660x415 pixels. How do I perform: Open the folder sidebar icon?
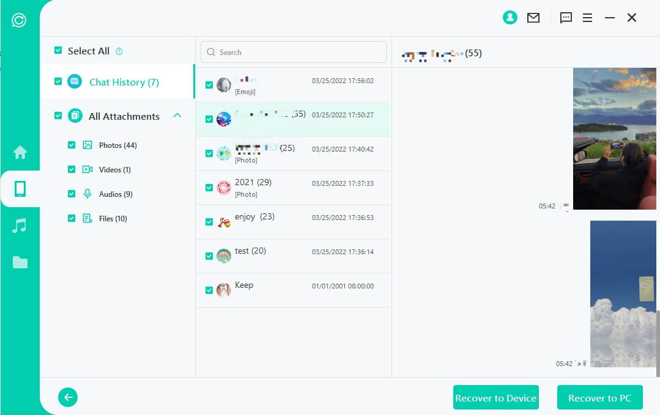[x=20, y=262]
